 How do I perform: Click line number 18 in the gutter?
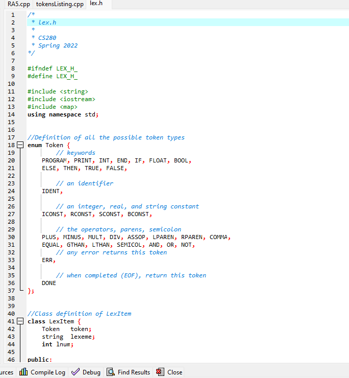pos(11,145)
